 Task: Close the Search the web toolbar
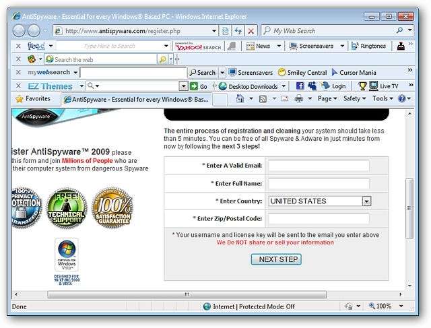click(18, 59)
